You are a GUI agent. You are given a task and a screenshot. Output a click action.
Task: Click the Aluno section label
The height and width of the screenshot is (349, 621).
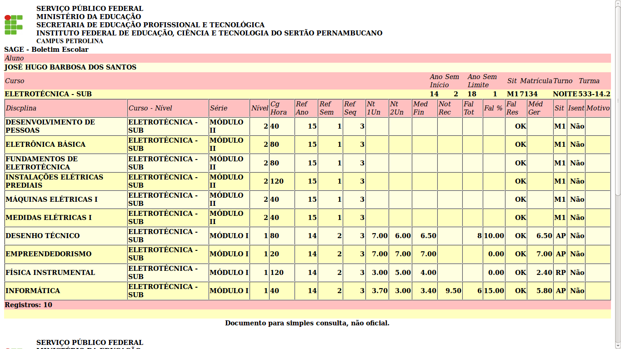click(x=14, y=58)
